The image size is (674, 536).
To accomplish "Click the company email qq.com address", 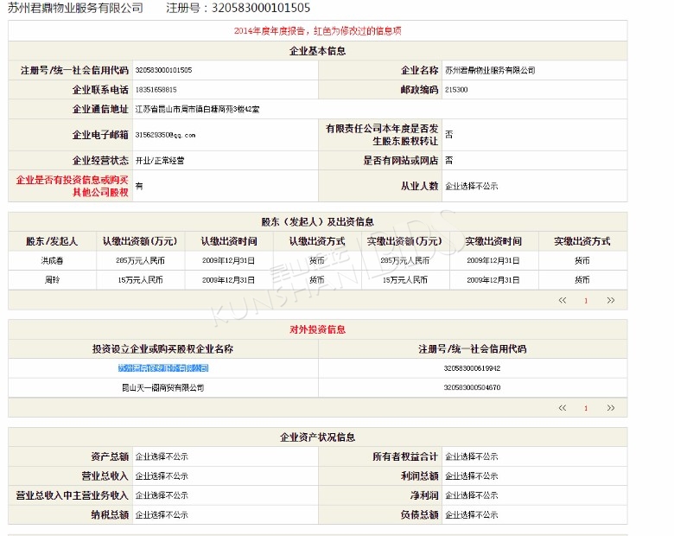I will [x=166, y=135].
